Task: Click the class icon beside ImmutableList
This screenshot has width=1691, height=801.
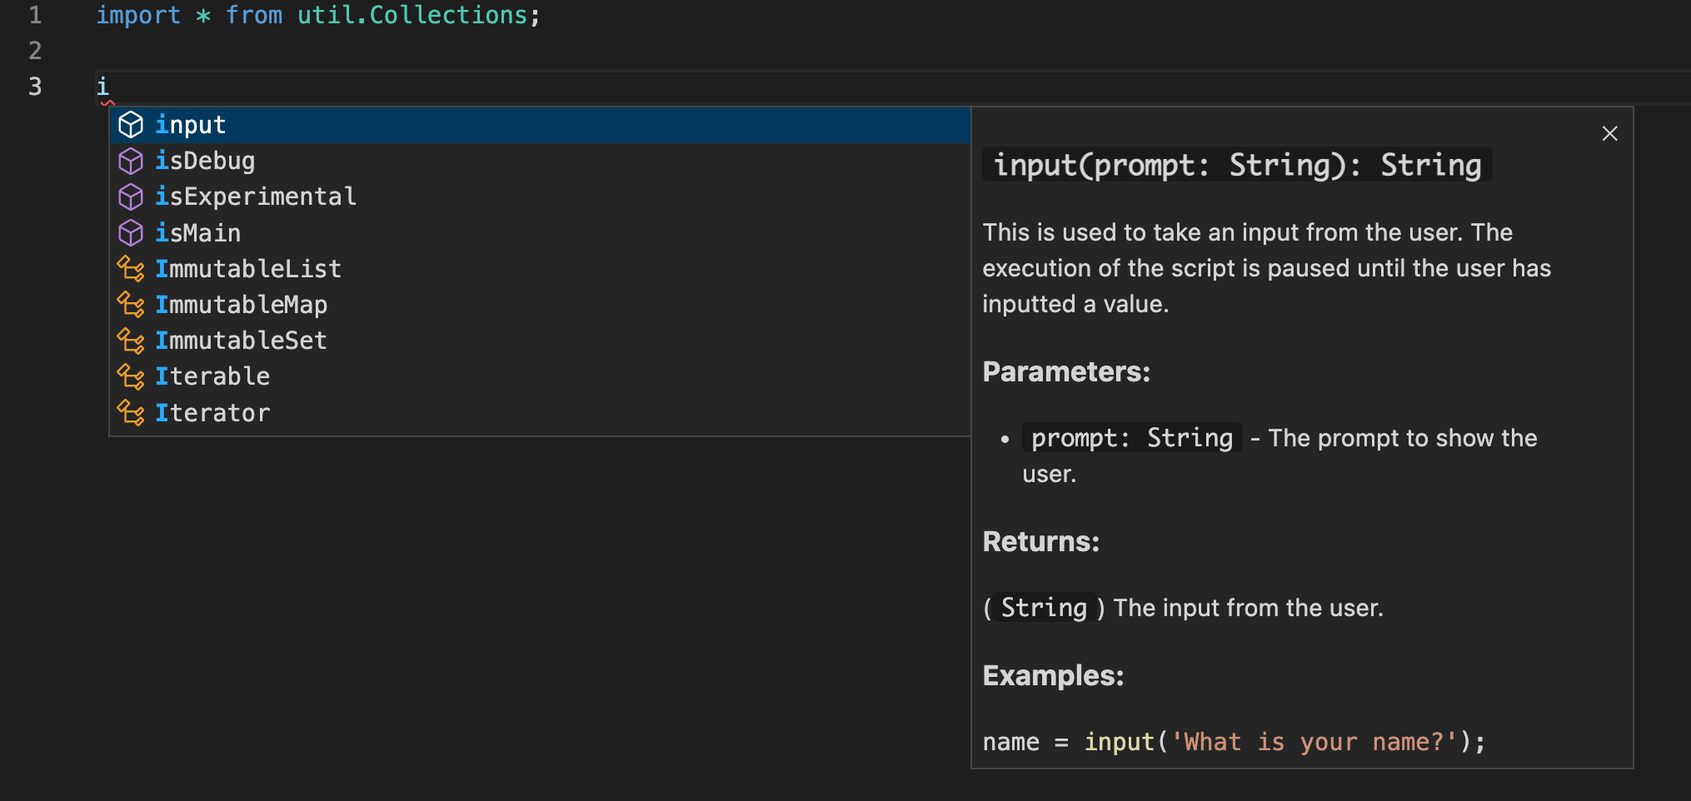Action: coord(131,269)
